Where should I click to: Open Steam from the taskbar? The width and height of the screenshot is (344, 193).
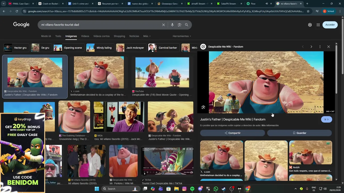point(224,189)
